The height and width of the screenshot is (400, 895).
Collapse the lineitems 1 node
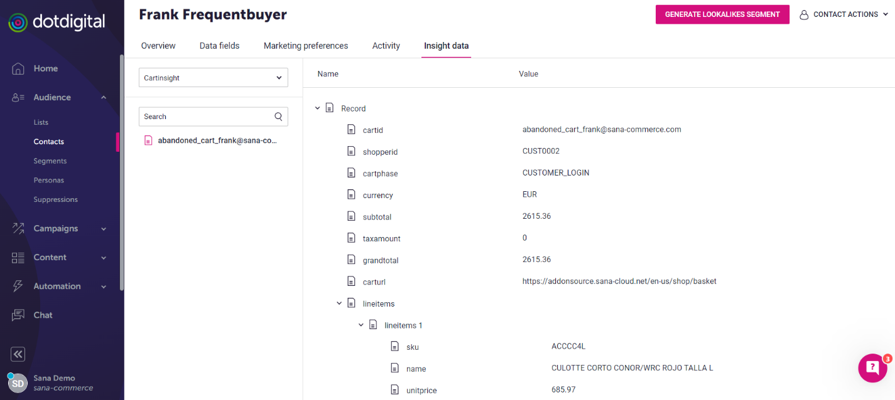click(361, 325)
